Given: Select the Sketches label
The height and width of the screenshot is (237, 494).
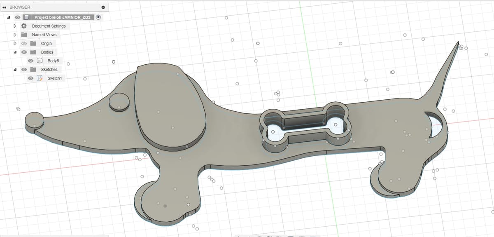Looking at the screenshot, I should (x=49, y=69).
